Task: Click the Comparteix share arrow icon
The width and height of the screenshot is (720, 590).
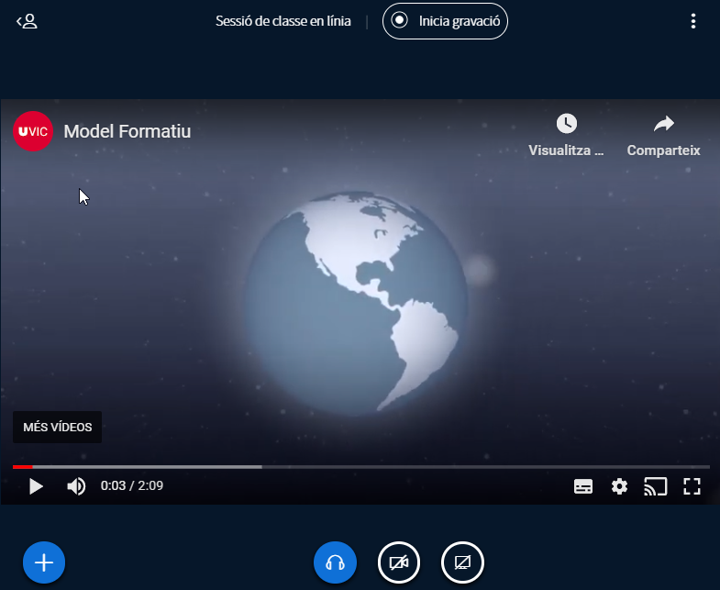Action: point(663,124)
